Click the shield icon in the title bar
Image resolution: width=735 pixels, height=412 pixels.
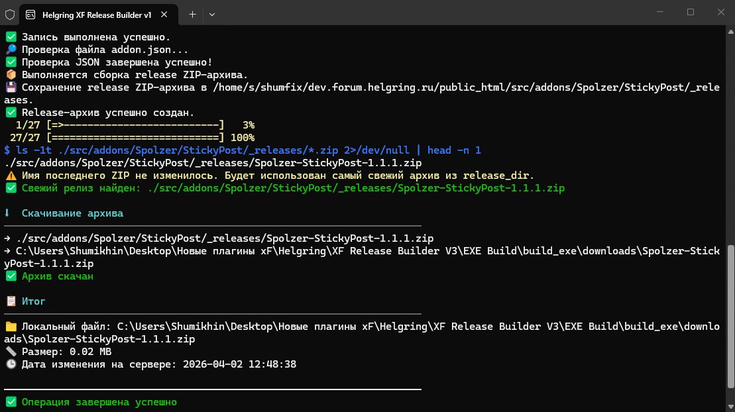(x=10, y=15)
